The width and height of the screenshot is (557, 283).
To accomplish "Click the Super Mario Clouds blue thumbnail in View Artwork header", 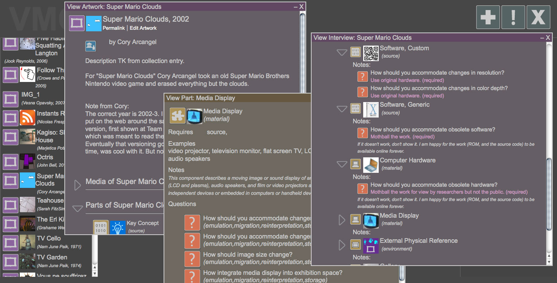I will [93, 23].
